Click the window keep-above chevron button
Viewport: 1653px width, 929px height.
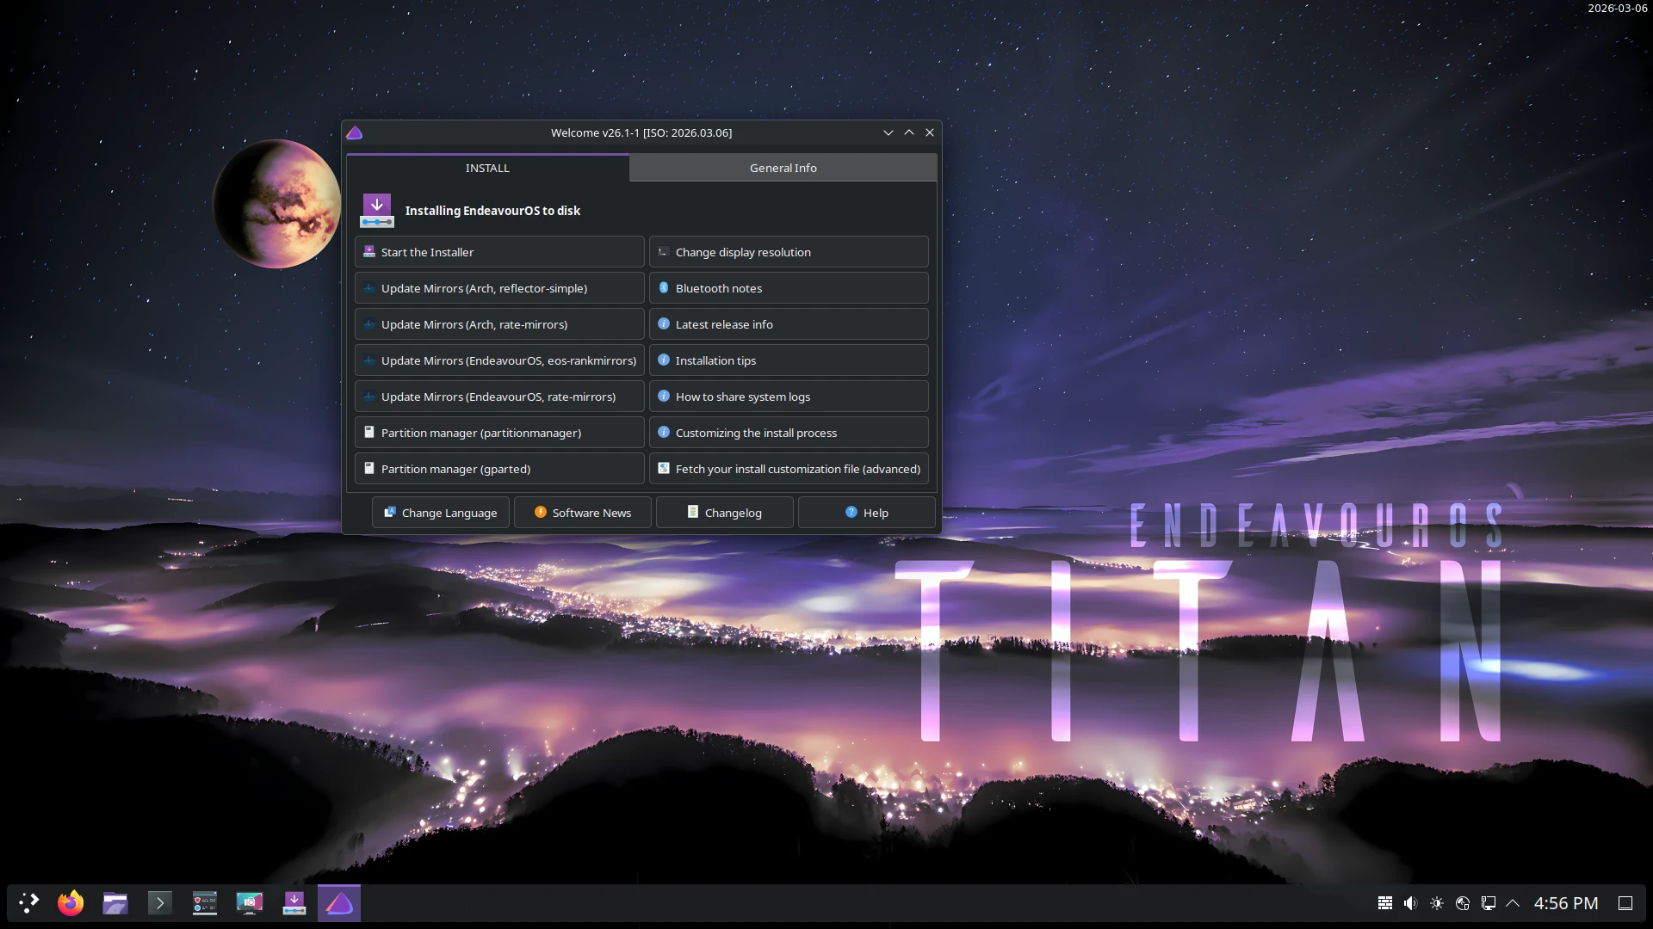coord(909,132)
